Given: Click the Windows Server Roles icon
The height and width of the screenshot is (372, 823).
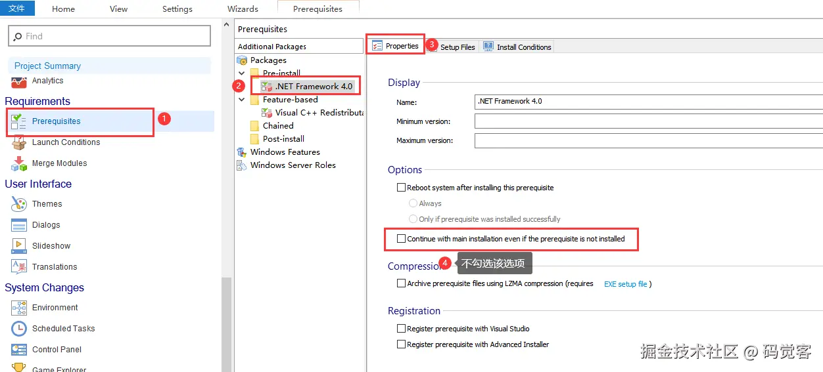Looking at the screenshot, I should 242,165.
